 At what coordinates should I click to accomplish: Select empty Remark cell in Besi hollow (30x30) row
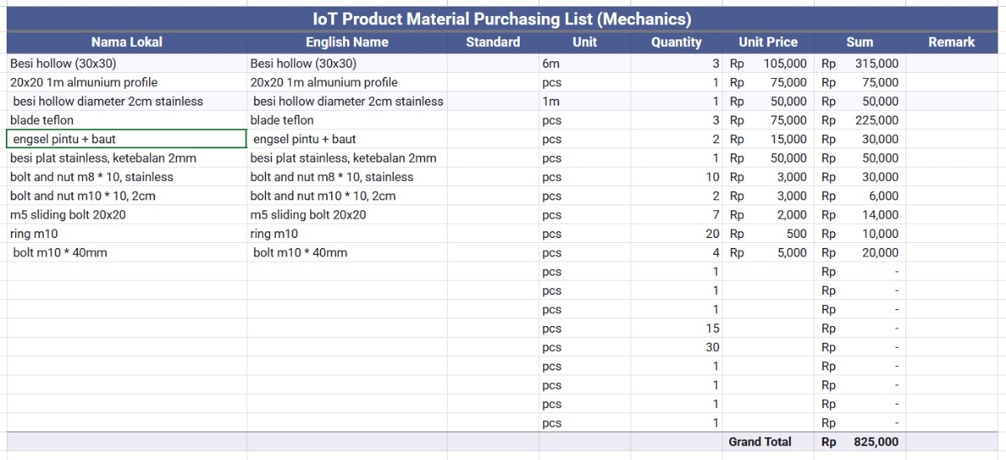pos(952,64)
